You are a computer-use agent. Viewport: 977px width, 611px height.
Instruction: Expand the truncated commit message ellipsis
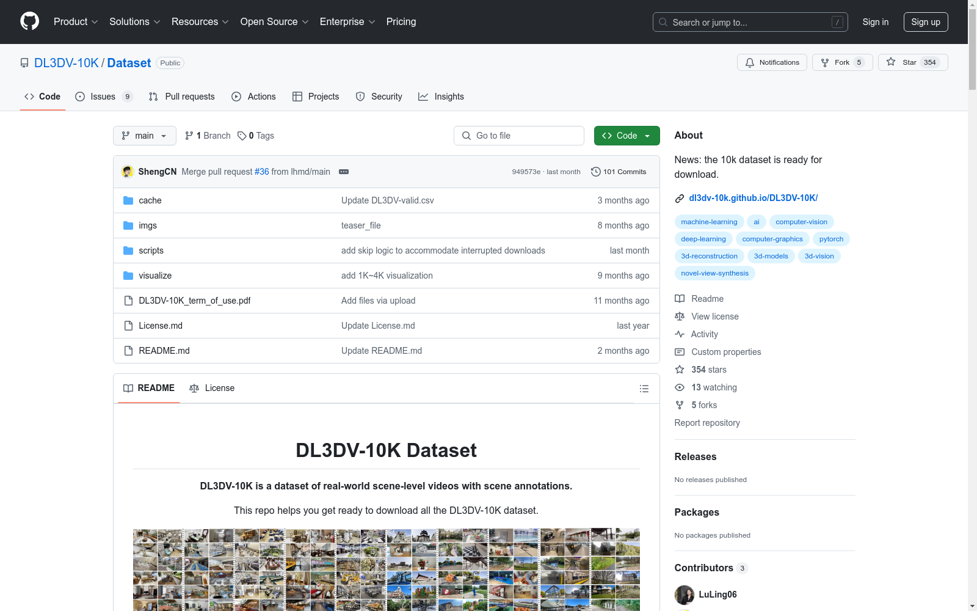pos(344,172)
